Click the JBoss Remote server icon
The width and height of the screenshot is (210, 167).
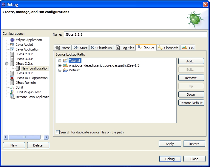(12, 83)
